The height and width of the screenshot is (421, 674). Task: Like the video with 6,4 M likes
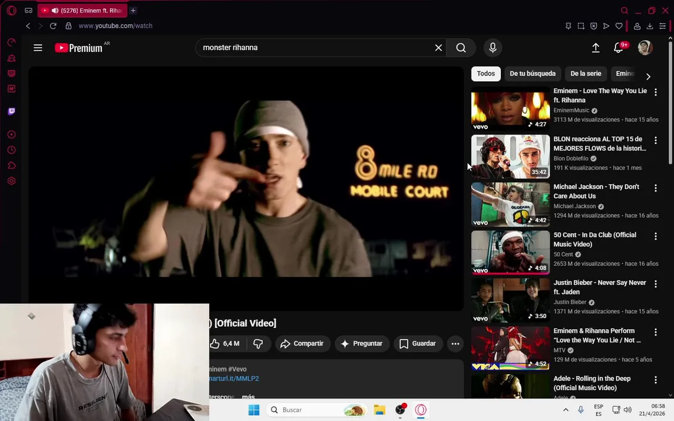(x=225, y=344)
